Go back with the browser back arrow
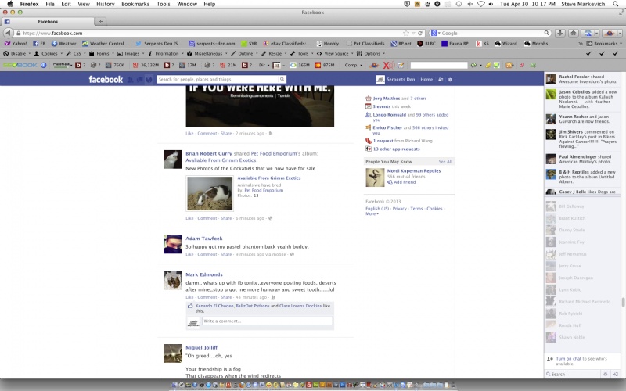The height and width of the screenshot is (391, 626). pos(8,33)
